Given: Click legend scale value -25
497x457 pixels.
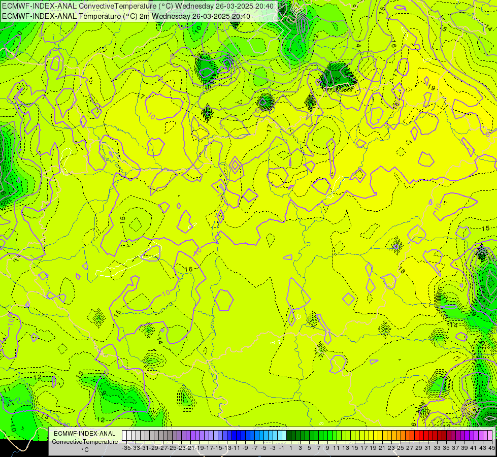Looking at the screenshot, I should point(172,448).
